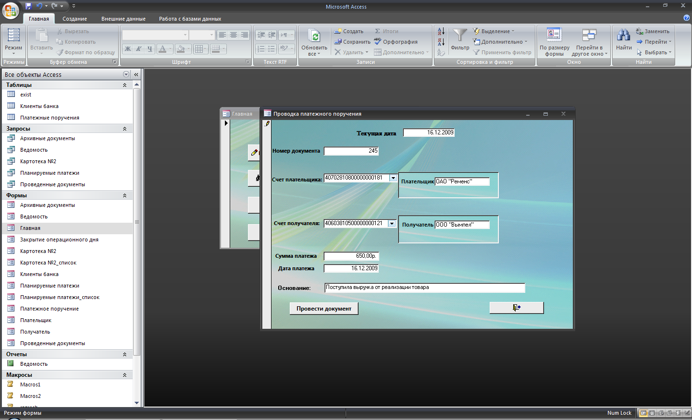Image resolution: width=692 pixels, height=420 pixels.
Task: Open Счет получателя dropdown arrow
Action: [392, 224]
